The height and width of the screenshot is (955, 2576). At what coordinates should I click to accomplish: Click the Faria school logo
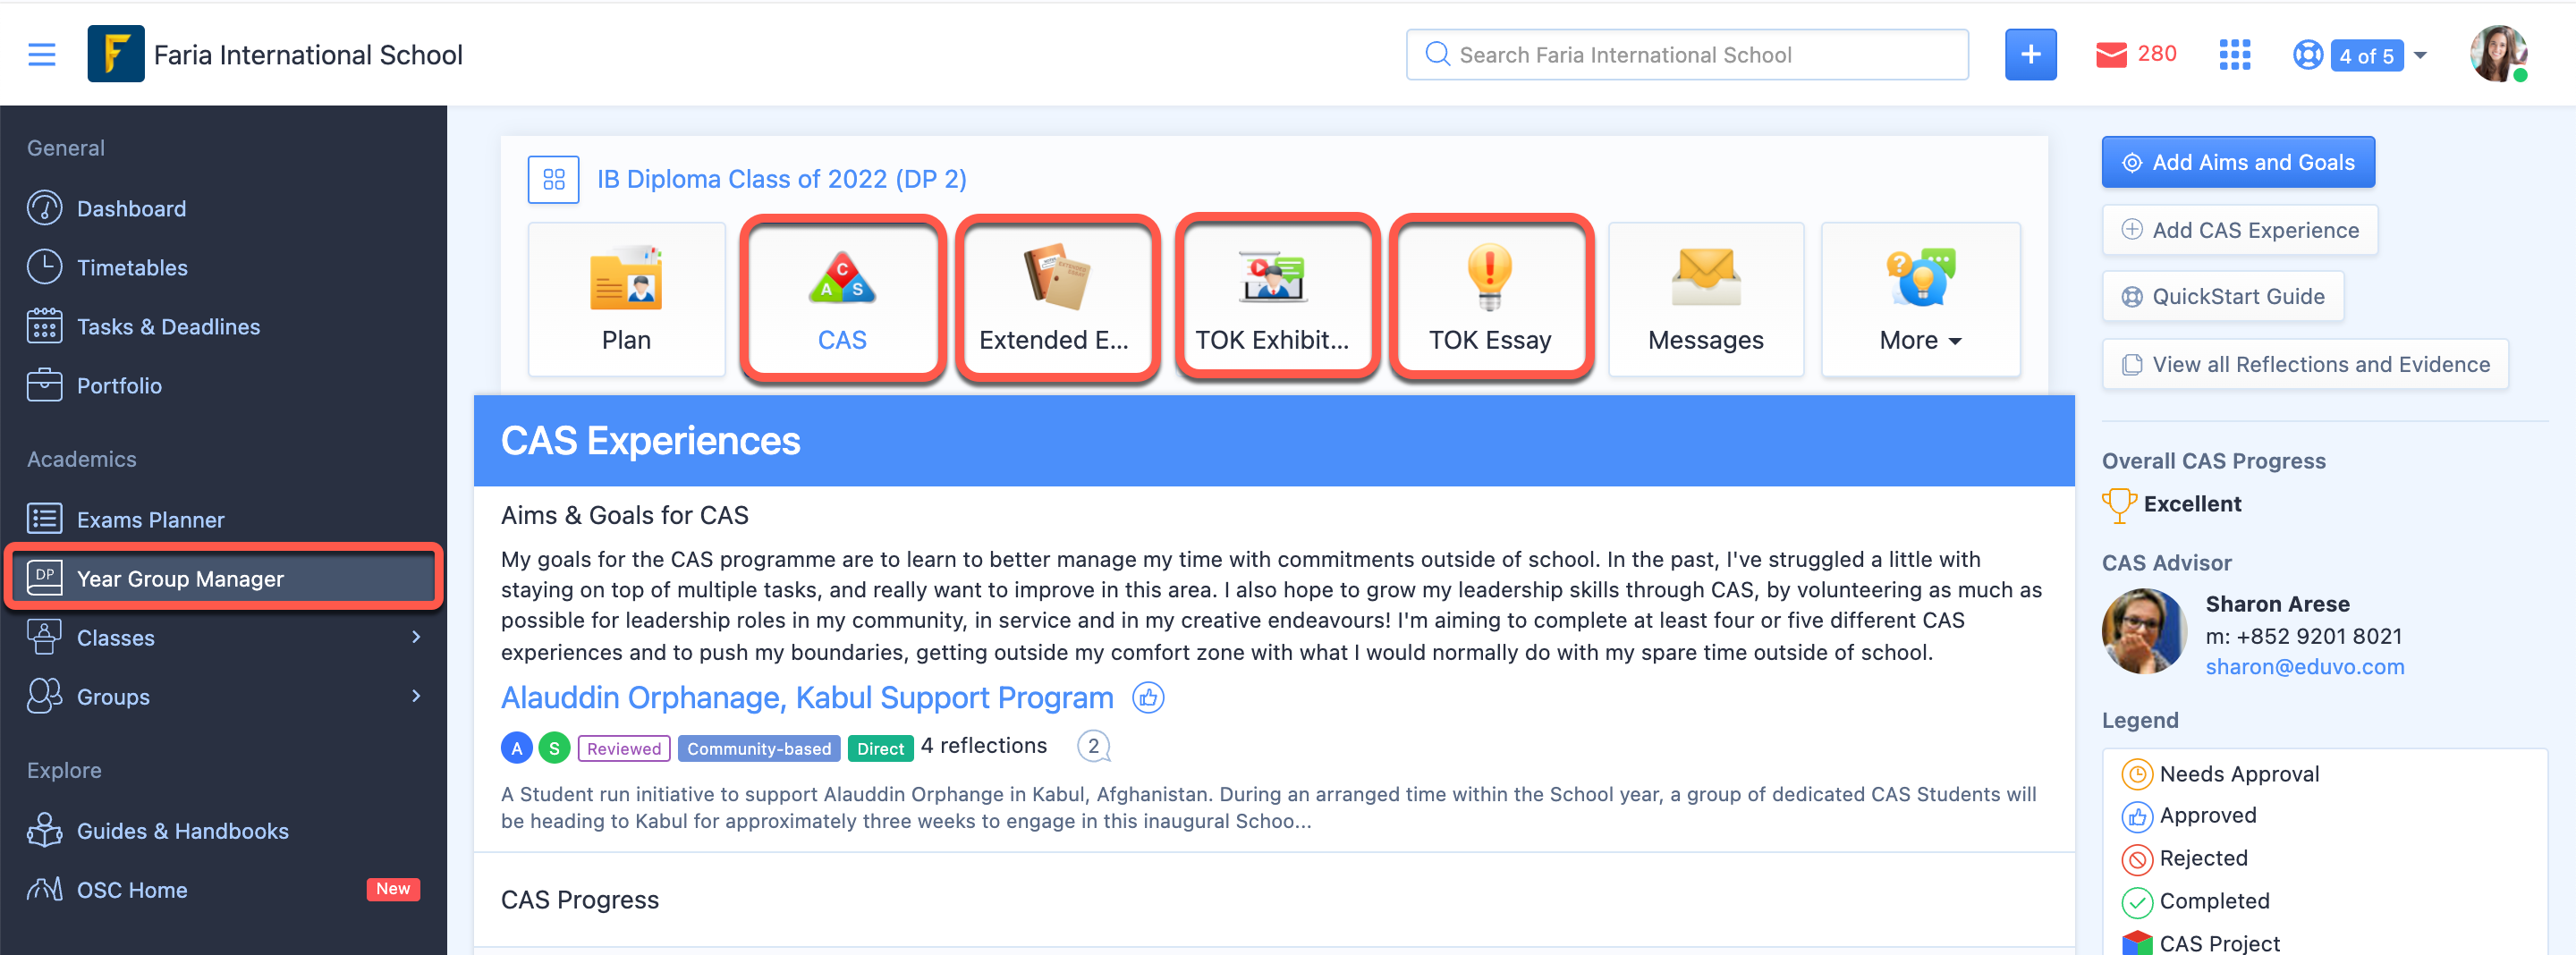coord(116,54)
